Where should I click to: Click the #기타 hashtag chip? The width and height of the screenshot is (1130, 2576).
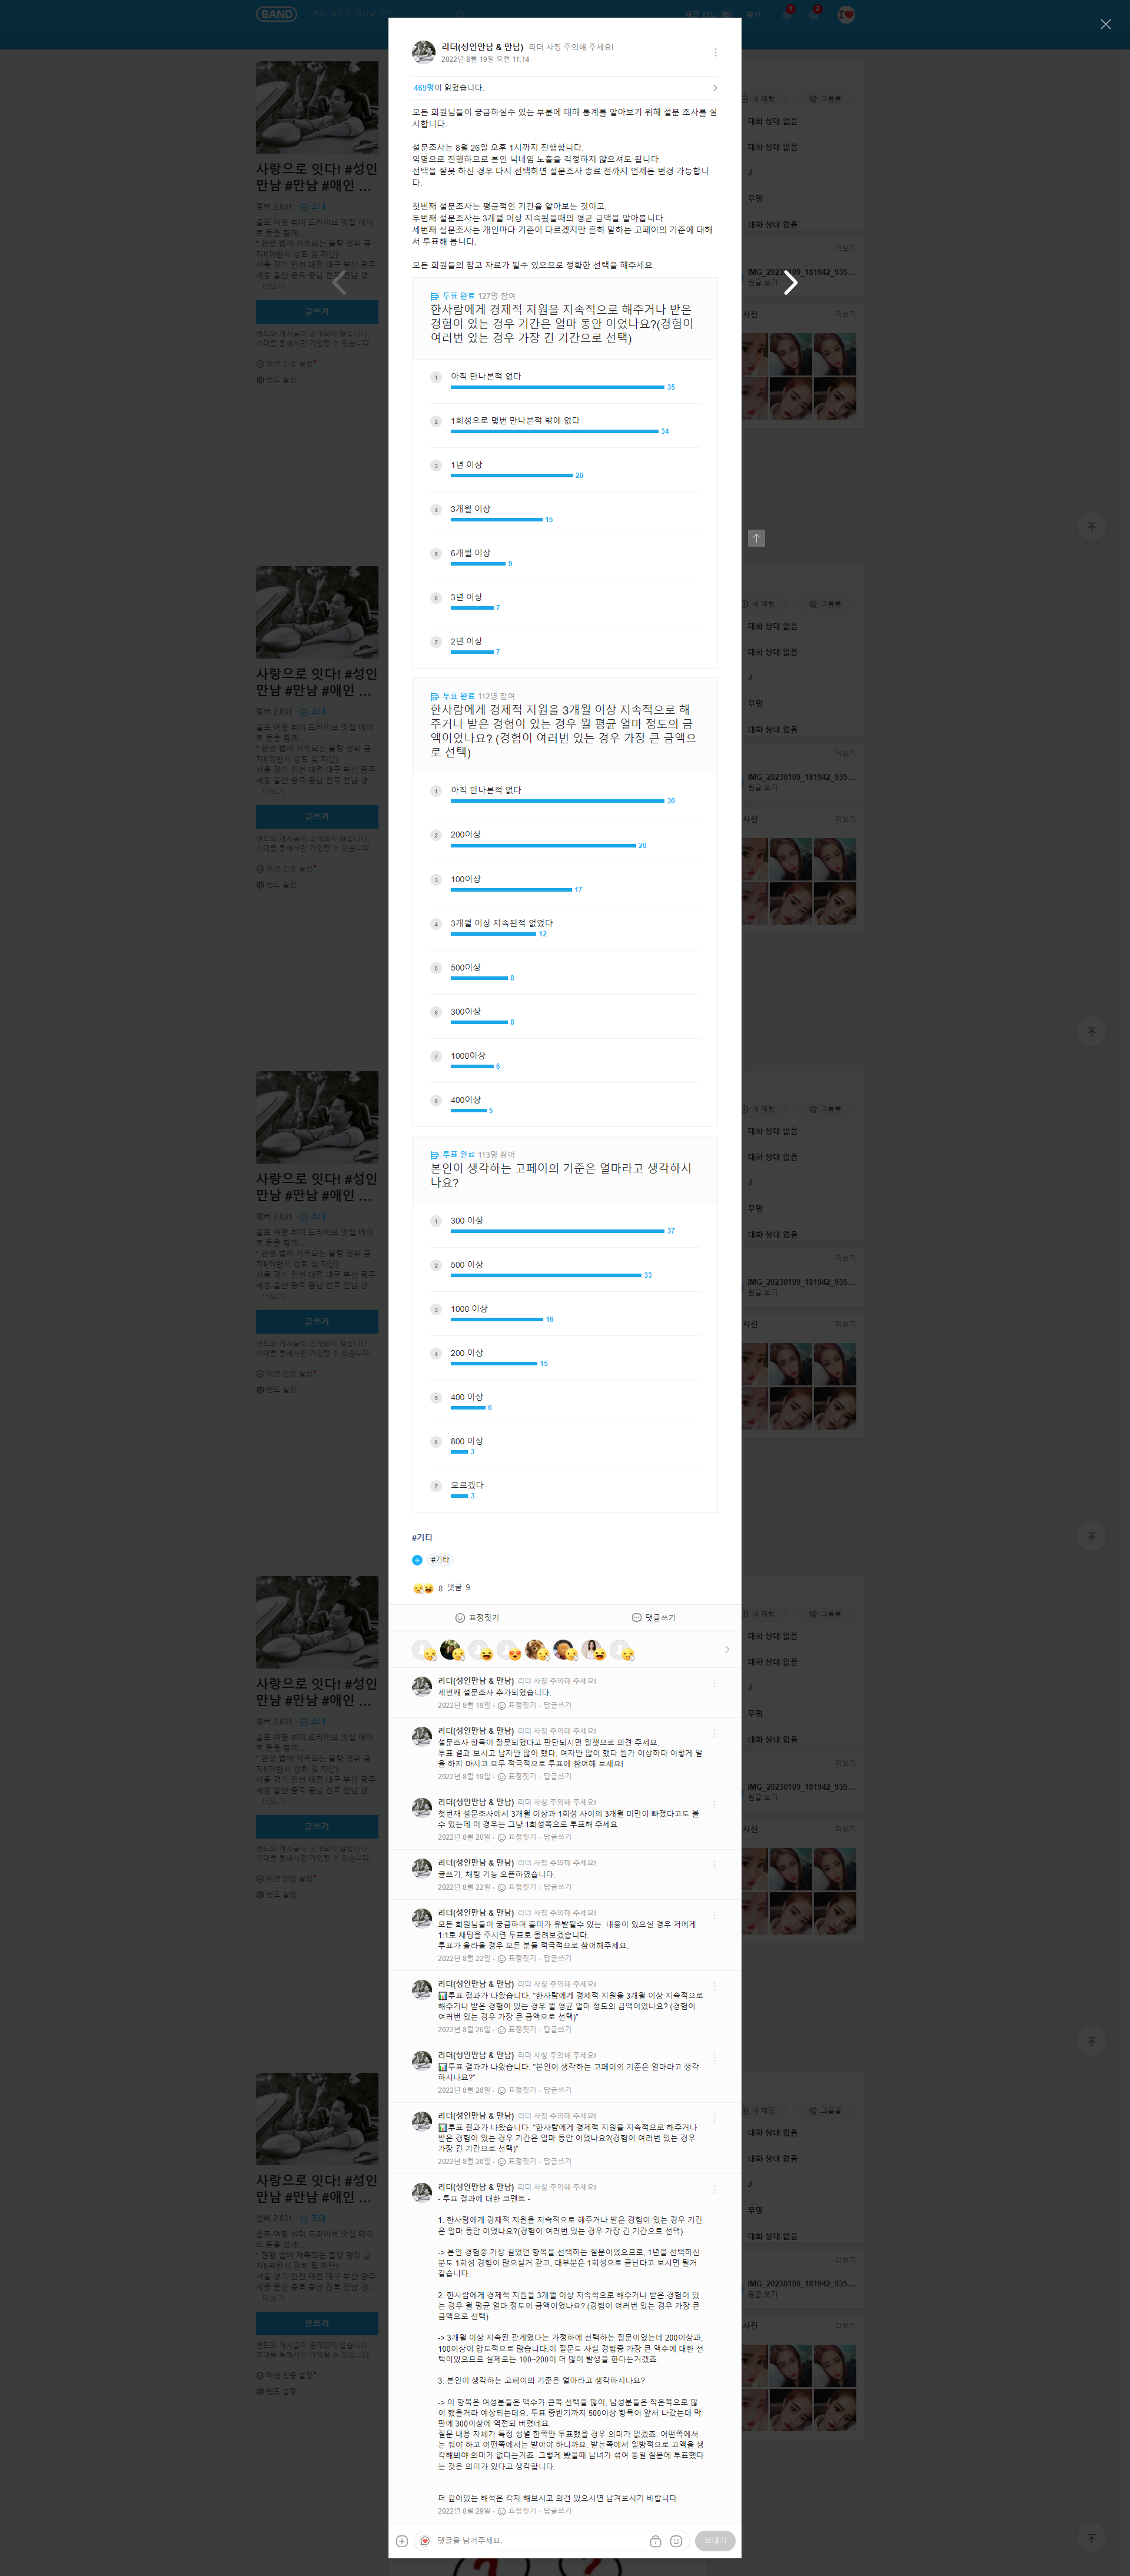tap(440, 1560)
